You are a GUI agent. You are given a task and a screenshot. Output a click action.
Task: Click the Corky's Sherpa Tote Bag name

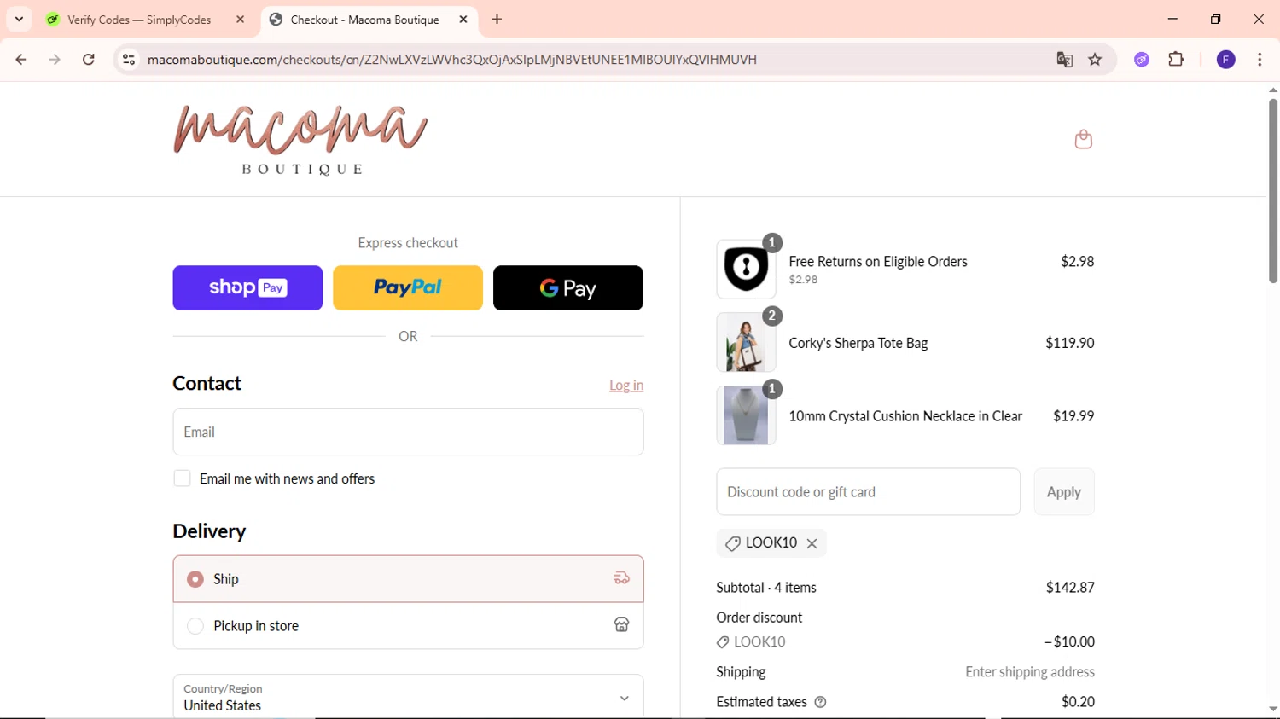pos(858,343)
